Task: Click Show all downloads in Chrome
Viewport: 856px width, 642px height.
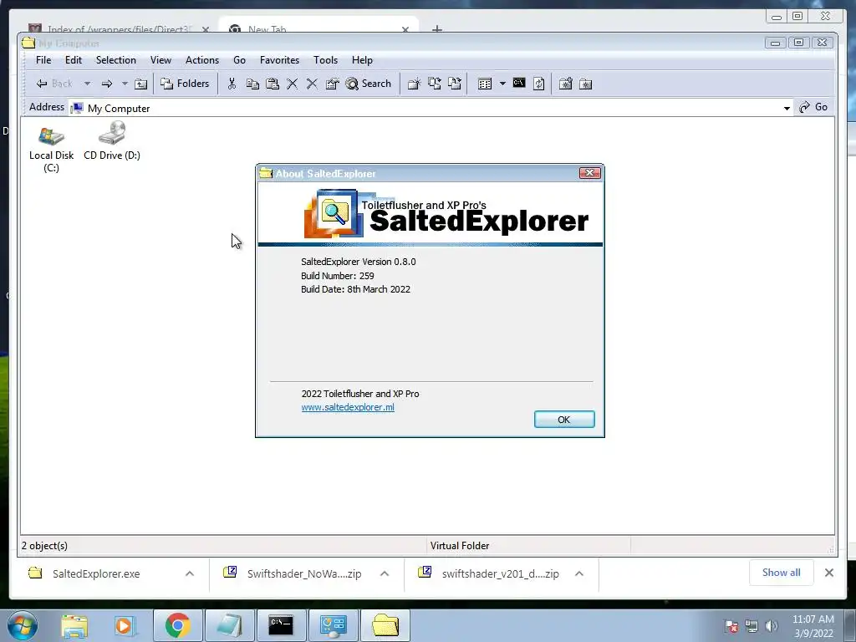Action: click(782, 573)
